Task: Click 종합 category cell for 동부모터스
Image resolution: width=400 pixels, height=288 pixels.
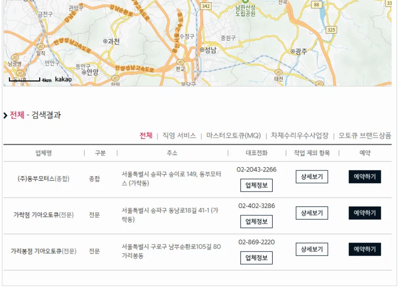Action: [94, 178]
